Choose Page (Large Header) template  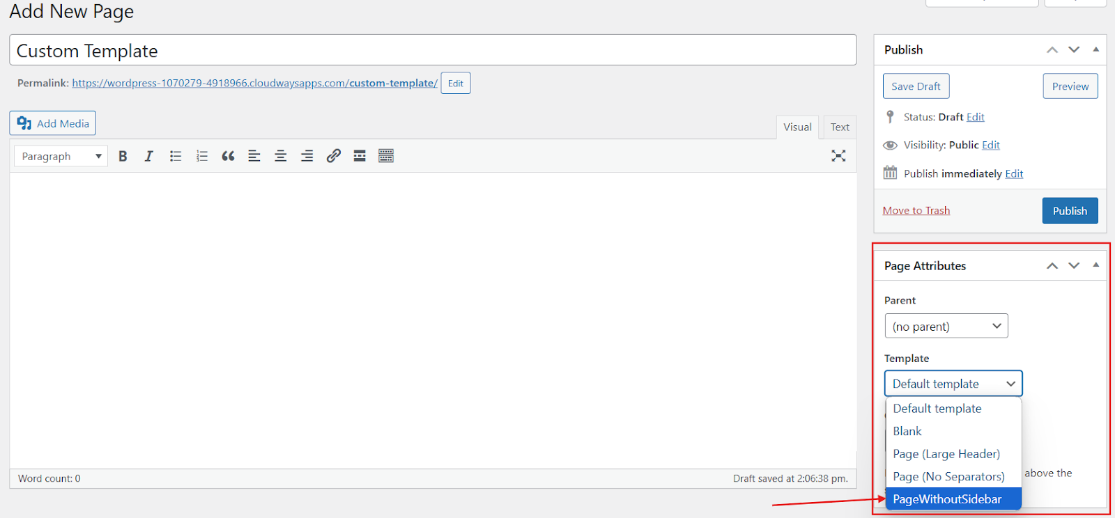[953, 454]
